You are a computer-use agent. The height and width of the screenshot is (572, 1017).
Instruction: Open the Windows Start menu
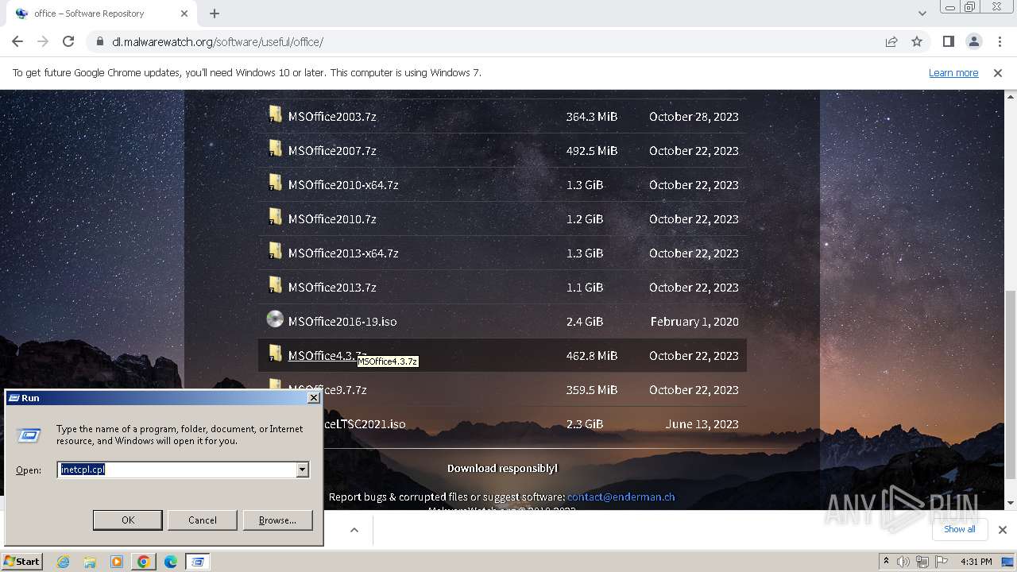tap(21, 561)
